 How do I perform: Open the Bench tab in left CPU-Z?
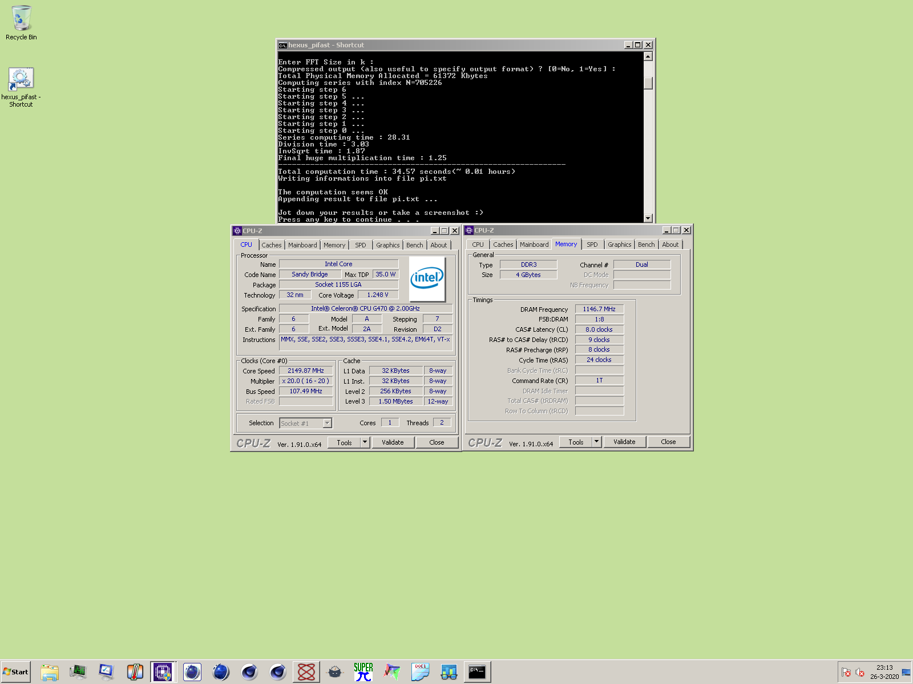point(415,245)
